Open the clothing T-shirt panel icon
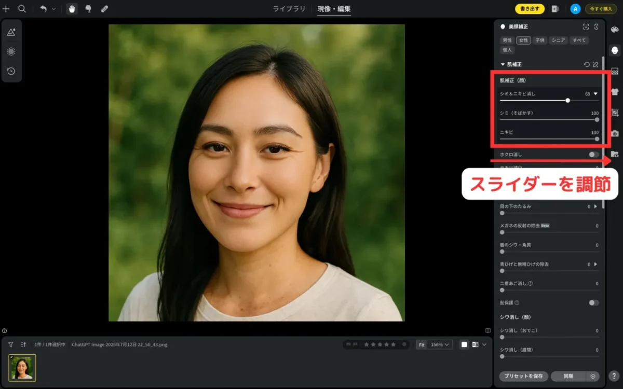The image size is (623, 389). point(615,92)
